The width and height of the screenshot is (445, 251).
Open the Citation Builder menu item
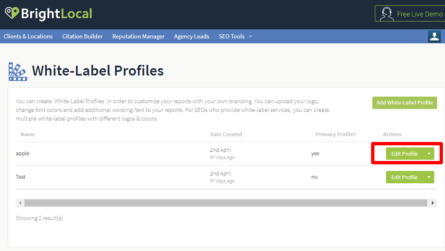[83, 36]
